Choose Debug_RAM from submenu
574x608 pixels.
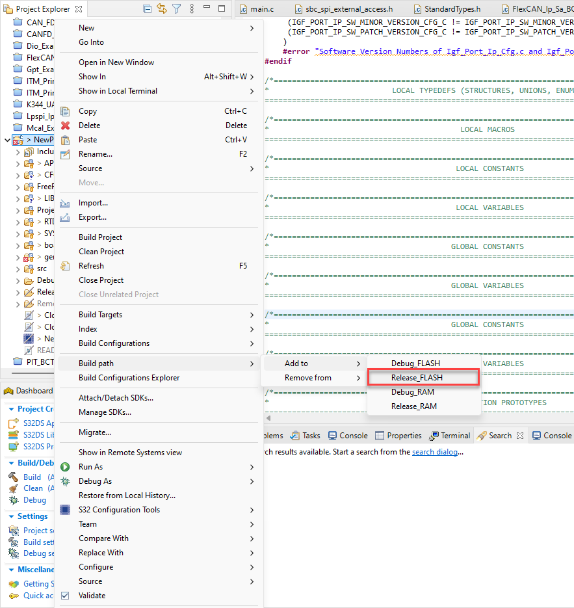pos(424,392)
